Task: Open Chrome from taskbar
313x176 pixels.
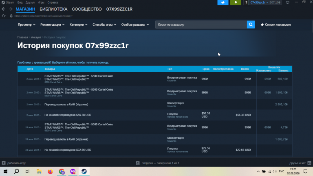Action: 62,172
